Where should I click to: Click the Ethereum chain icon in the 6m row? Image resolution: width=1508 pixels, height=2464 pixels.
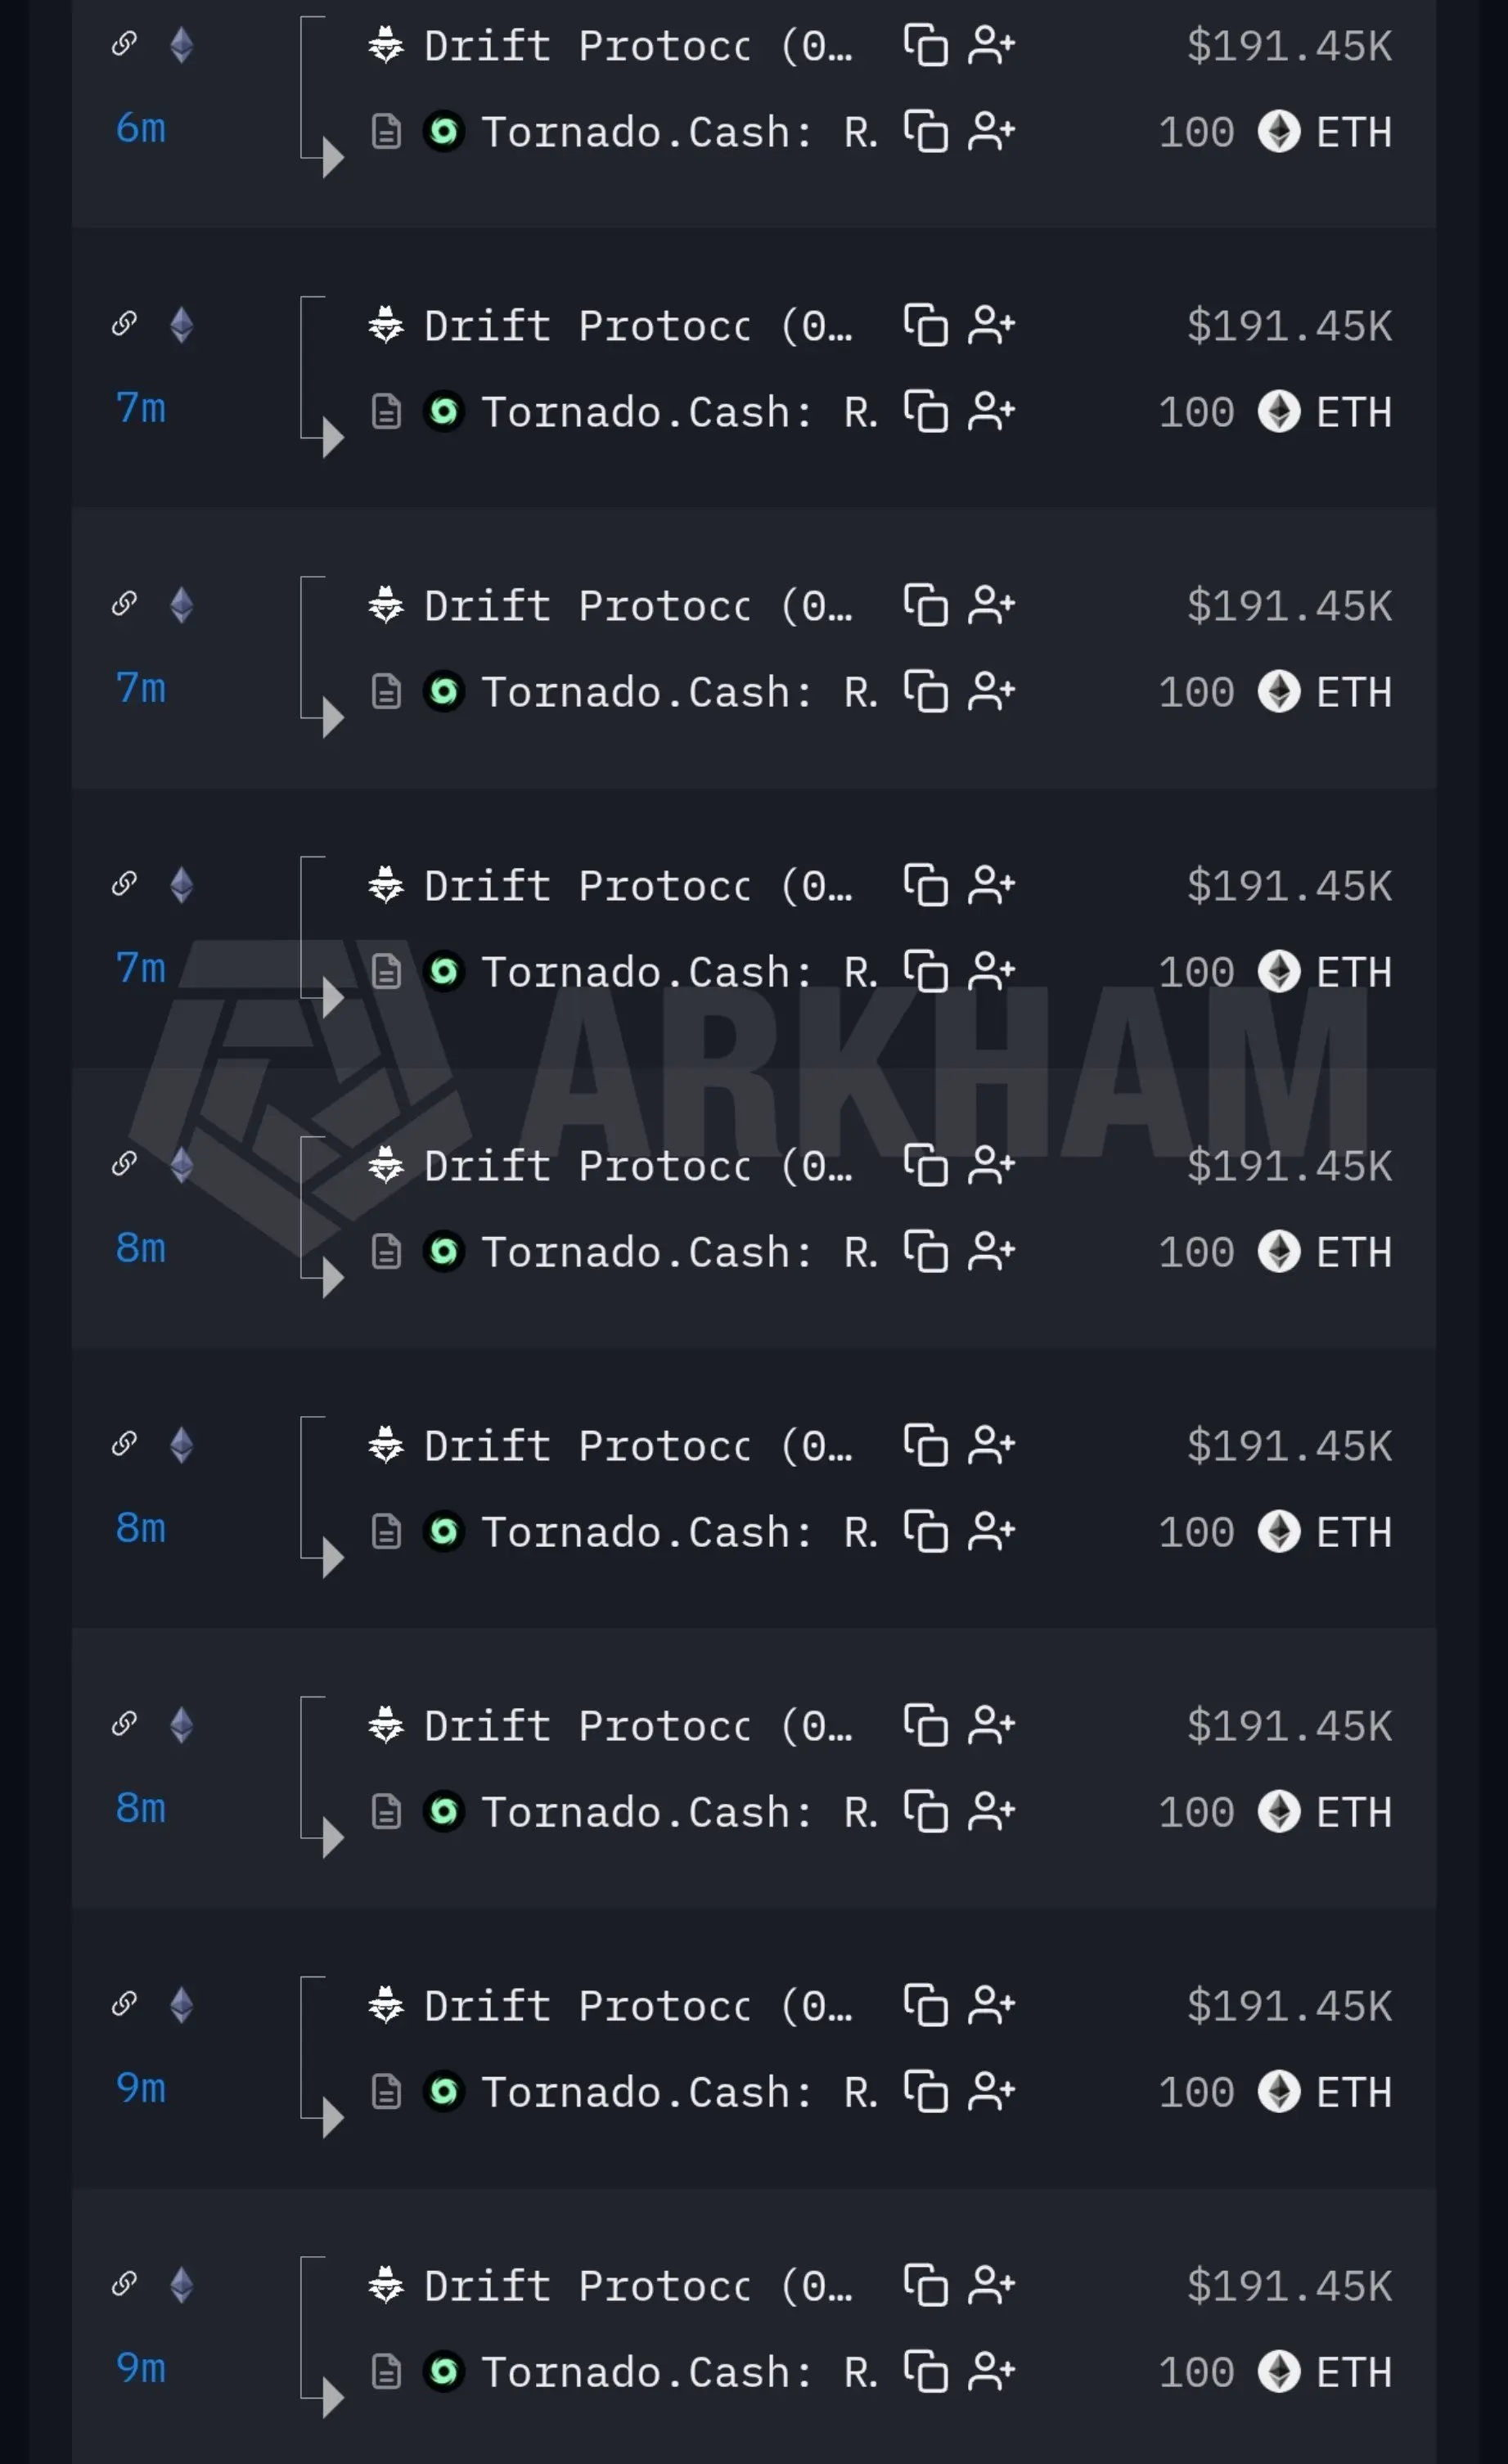[181, 45]
